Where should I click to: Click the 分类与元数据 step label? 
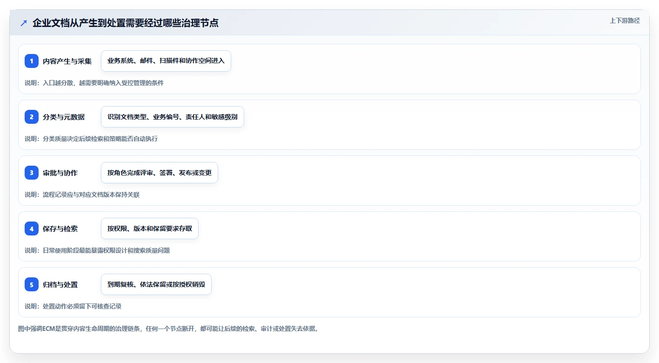64,117
